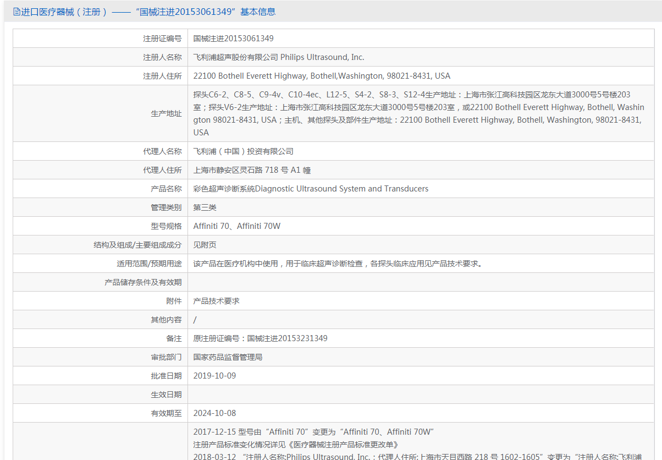Select remark 原注册证编号：国械注进20153231349
This screenshot has width=662, height=460.
pos(261,338)
